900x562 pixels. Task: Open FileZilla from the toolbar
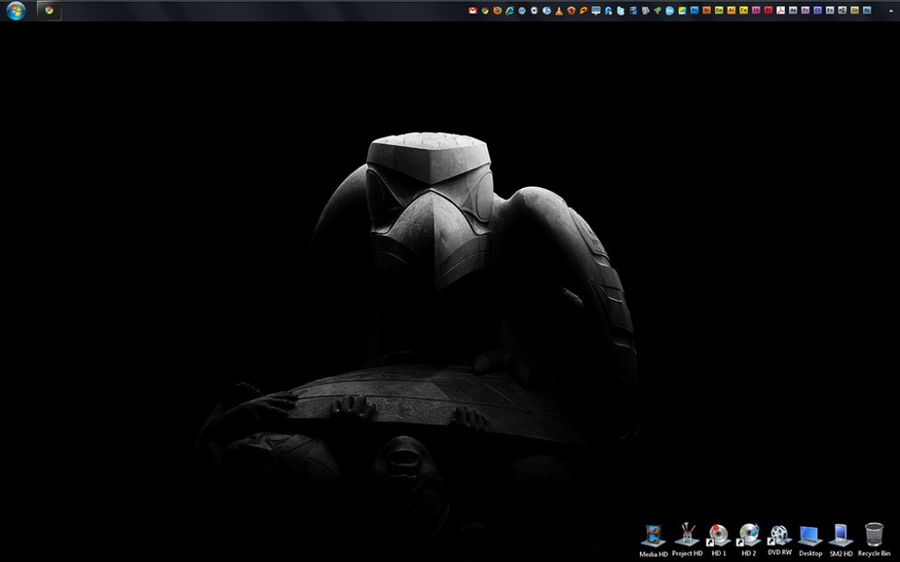point(608,11)
